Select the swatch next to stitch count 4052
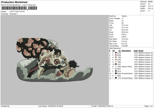Image resolution: width=154 pixels, height=108 pixels. [116, 76]
